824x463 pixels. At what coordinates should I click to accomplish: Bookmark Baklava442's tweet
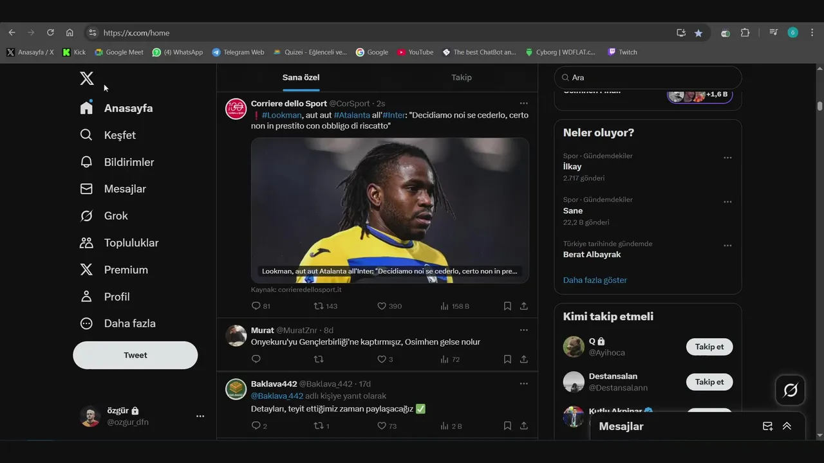point(507,426)
